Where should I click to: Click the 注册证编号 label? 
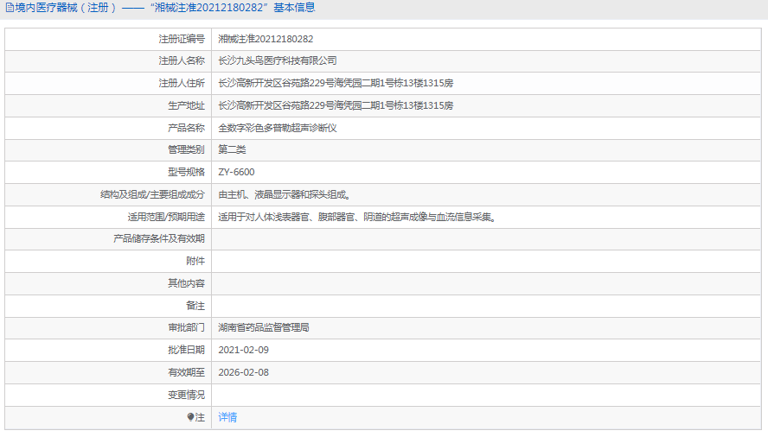pos(182,39)
